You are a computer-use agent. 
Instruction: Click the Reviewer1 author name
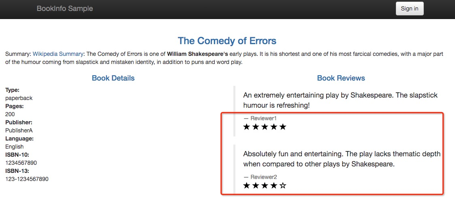(263, 118)
